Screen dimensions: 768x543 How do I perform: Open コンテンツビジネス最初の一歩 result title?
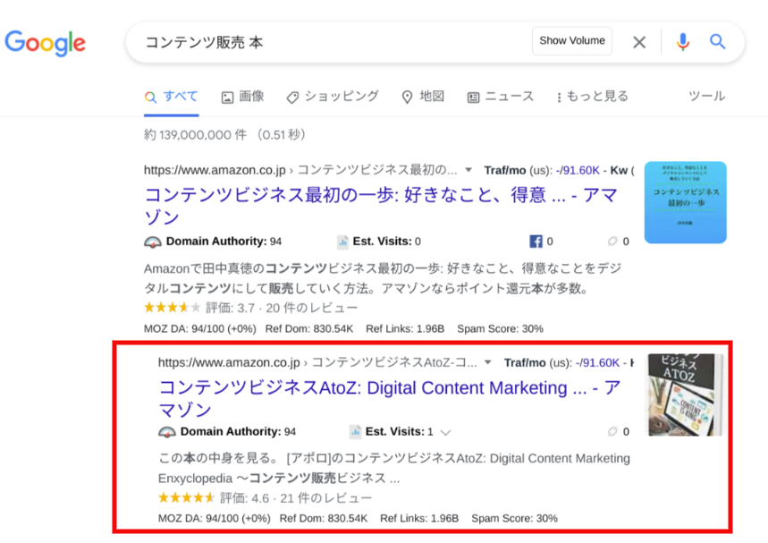coord(381,206)
